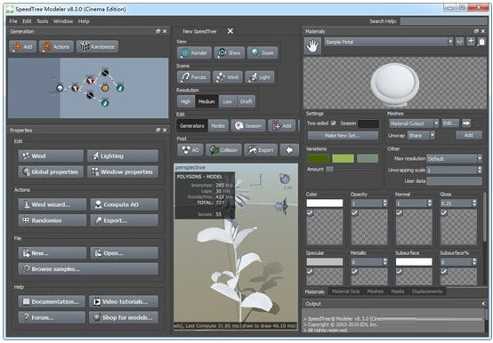This screenshot has height=343, width=493.
Task: Toggle the Wind scene button
Action: tap(228, 77)
